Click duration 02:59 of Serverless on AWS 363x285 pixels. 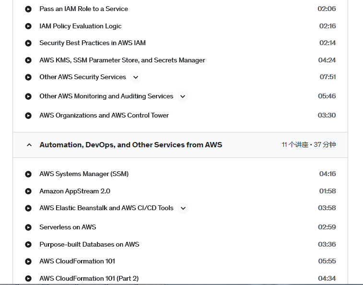click(x=327, y=227)
